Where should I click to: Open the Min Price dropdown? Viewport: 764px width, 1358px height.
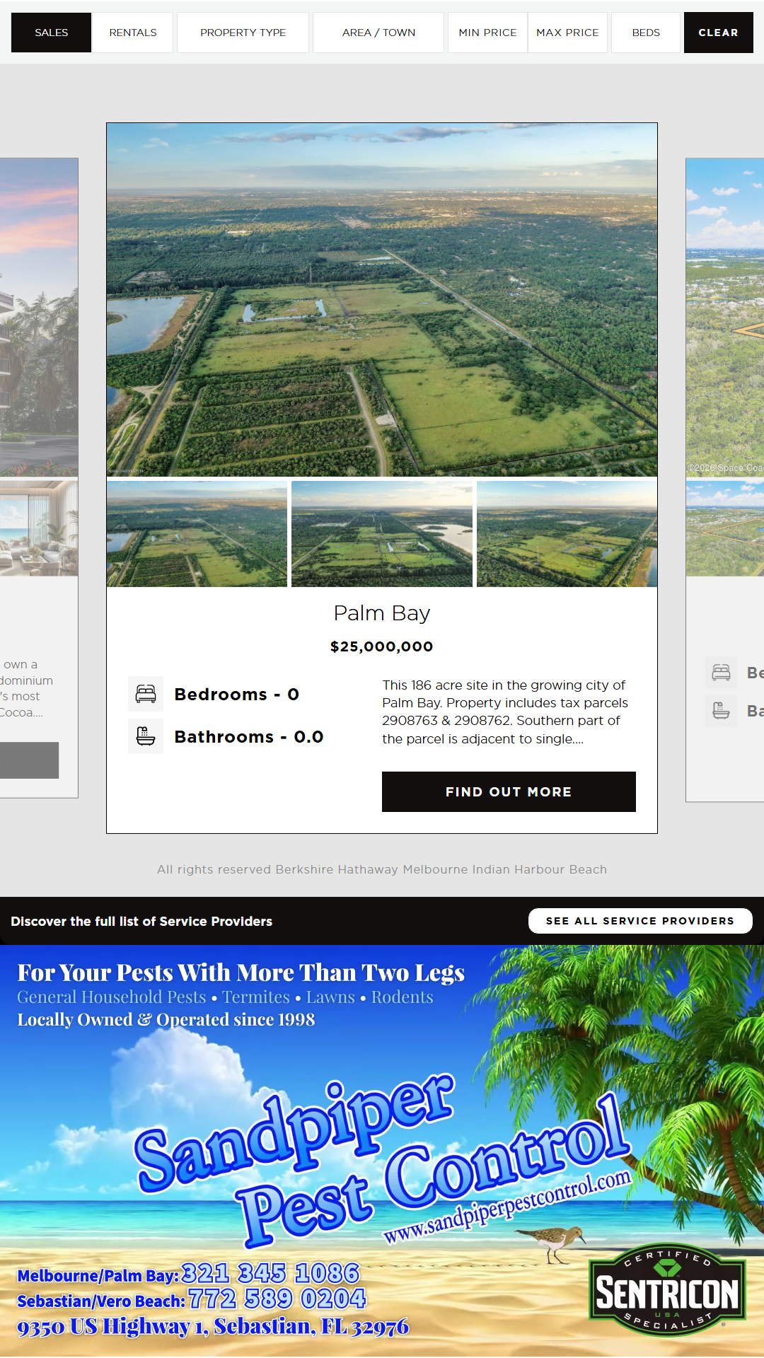[x=487, y=33]
